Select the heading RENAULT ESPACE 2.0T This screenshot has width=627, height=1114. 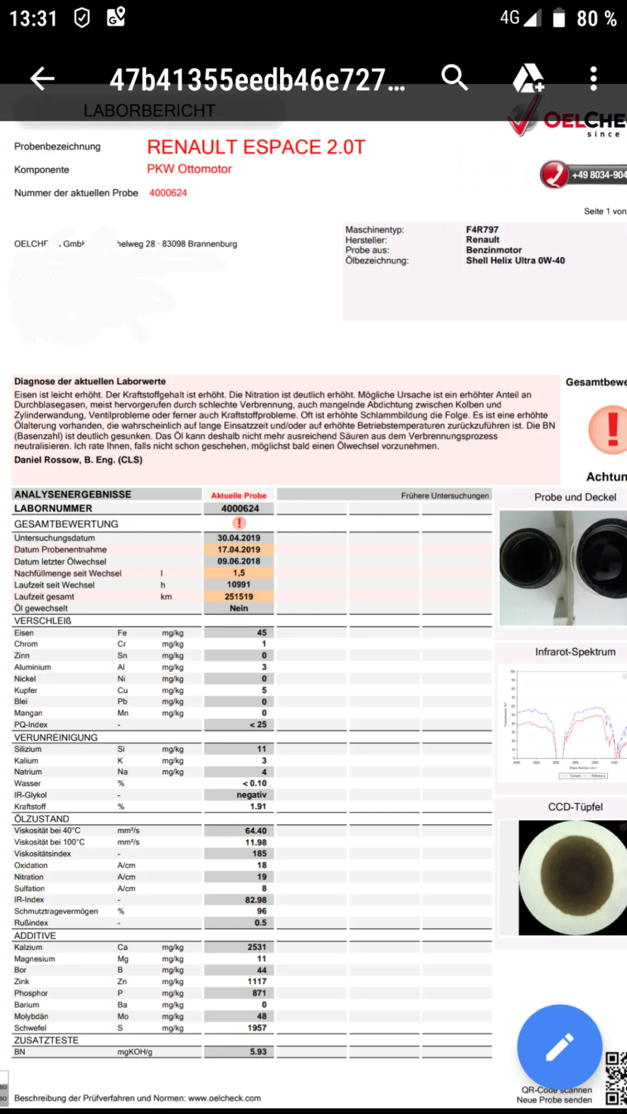tap(256, 147)
